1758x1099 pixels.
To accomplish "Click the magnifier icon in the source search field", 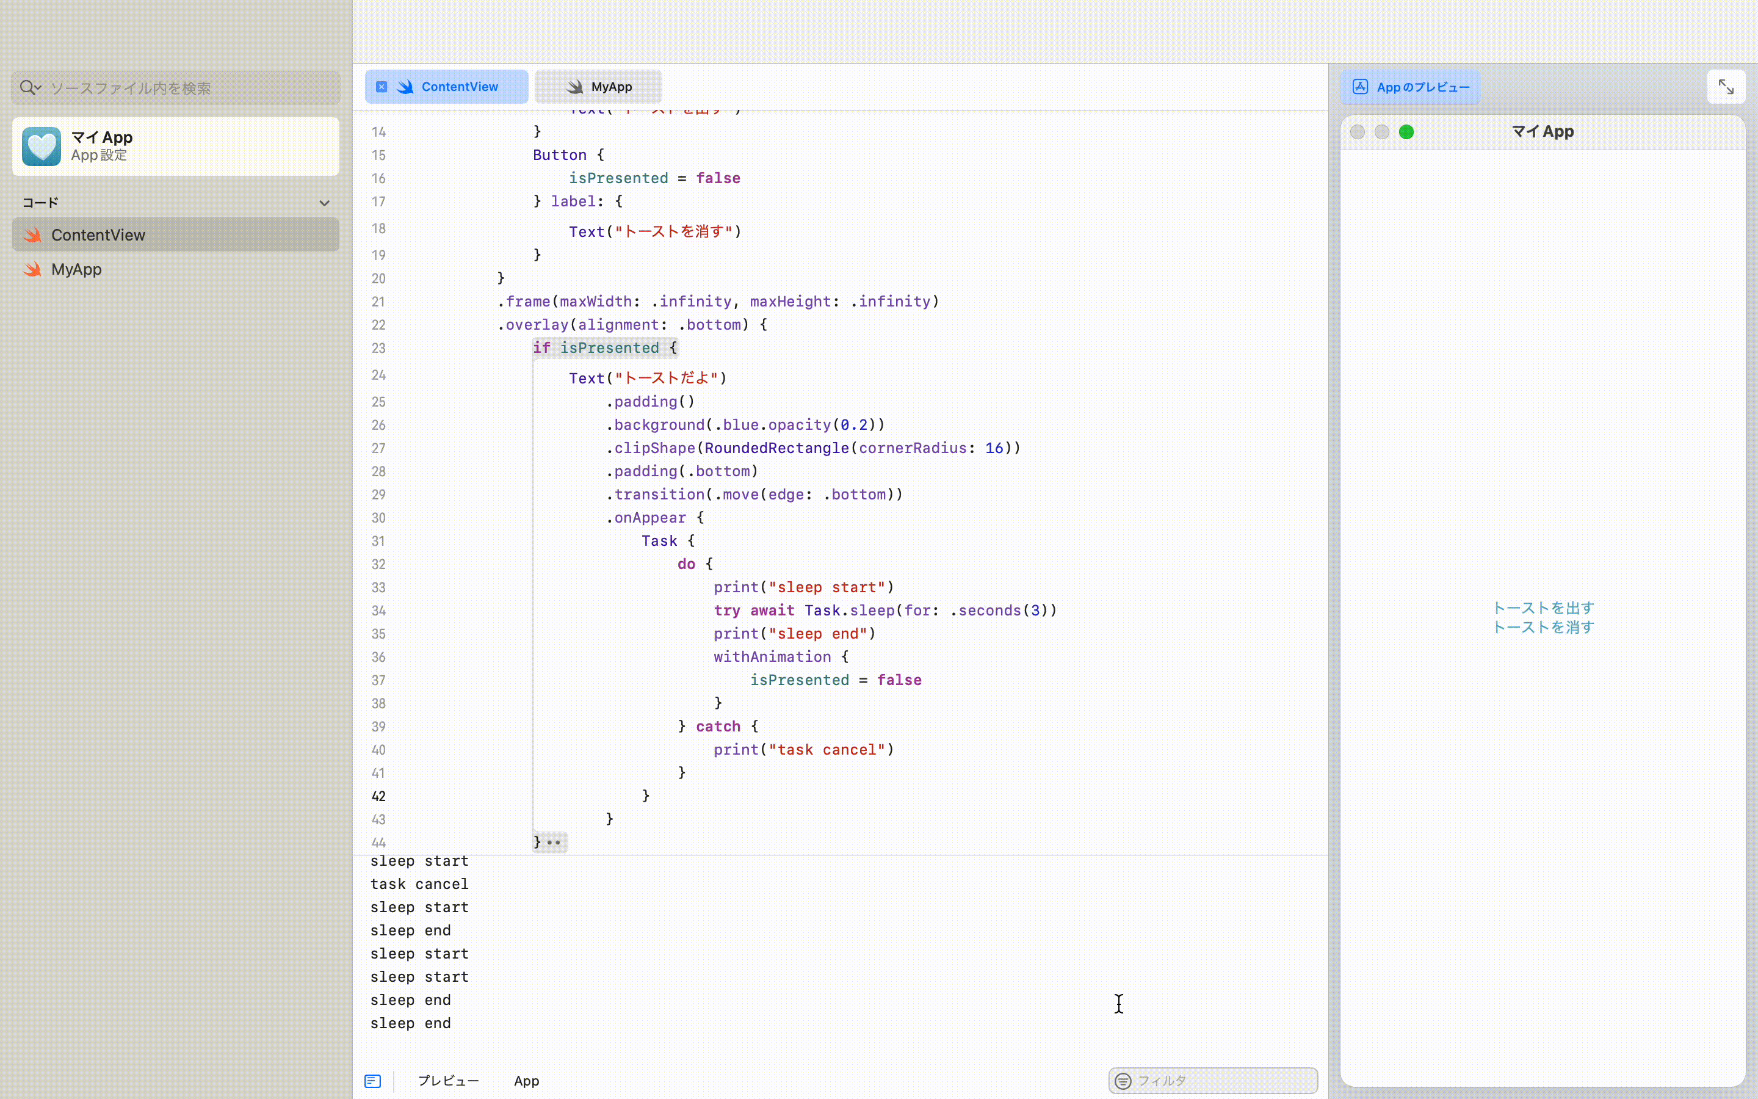I will pyautogui.click(x=27, y=87).
